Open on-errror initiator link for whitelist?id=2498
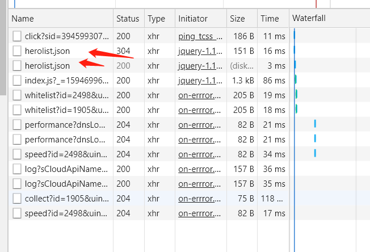 [200, 95]
